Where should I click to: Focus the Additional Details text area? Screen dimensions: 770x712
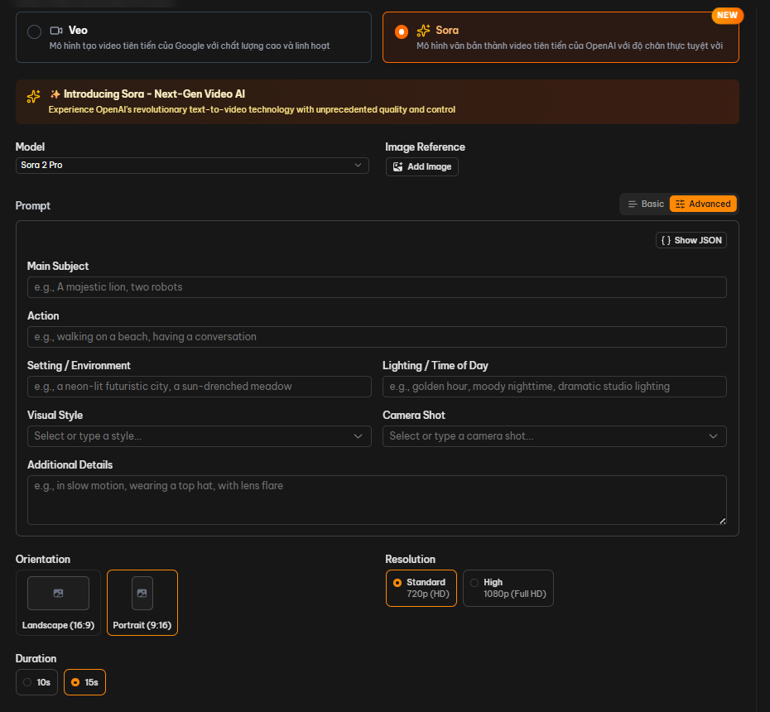click(x=377, y=500)
